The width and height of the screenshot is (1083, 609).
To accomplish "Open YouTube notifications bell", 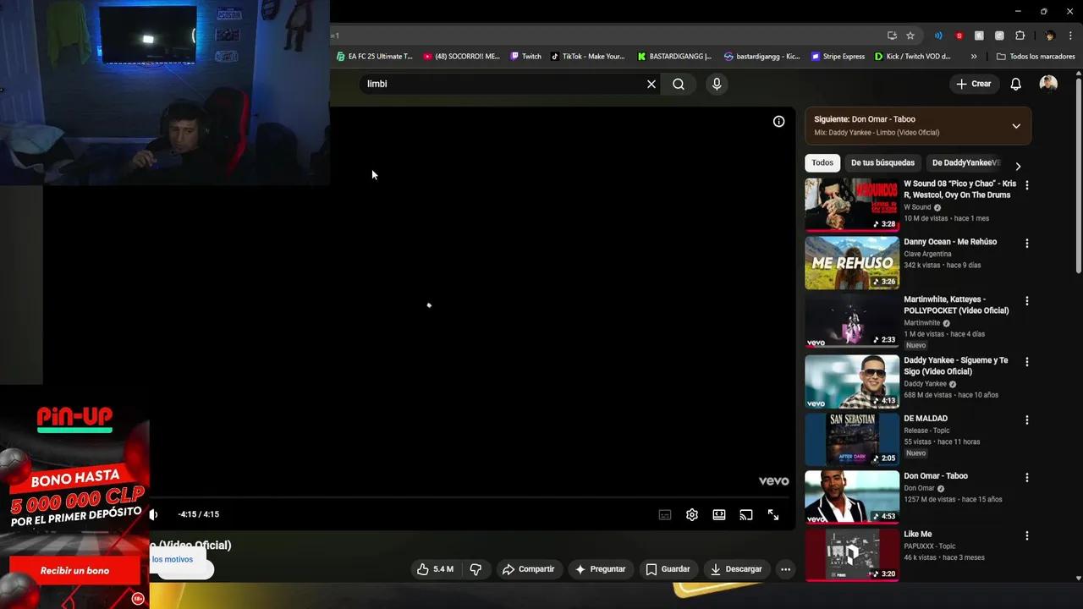I will pos(1016,84).
